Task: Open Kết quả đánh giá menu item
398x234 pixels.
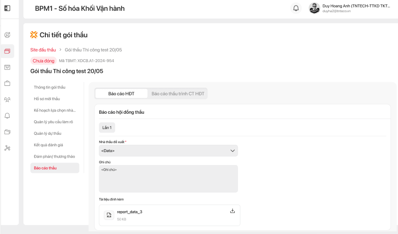Action: tap(48, 145)
